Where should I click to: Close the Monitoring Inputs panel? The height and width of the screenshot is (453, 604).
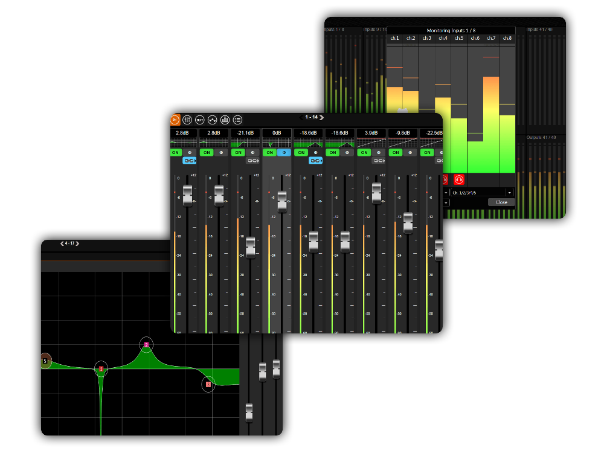[x=501, y=202]
